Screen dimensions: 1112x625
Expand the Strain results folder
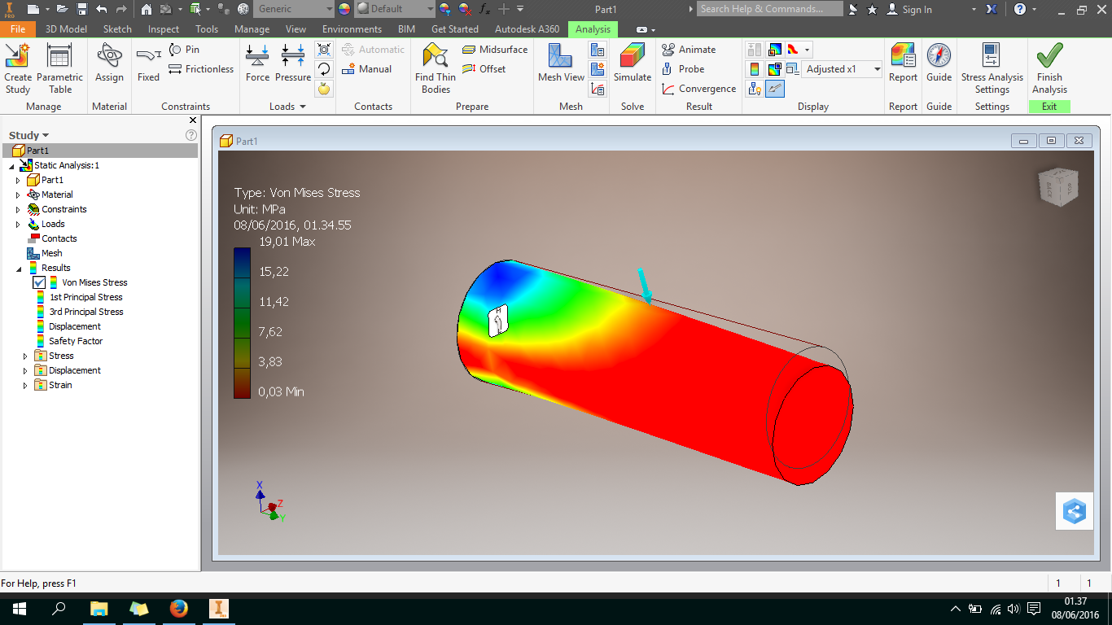[x=26, y=385]
